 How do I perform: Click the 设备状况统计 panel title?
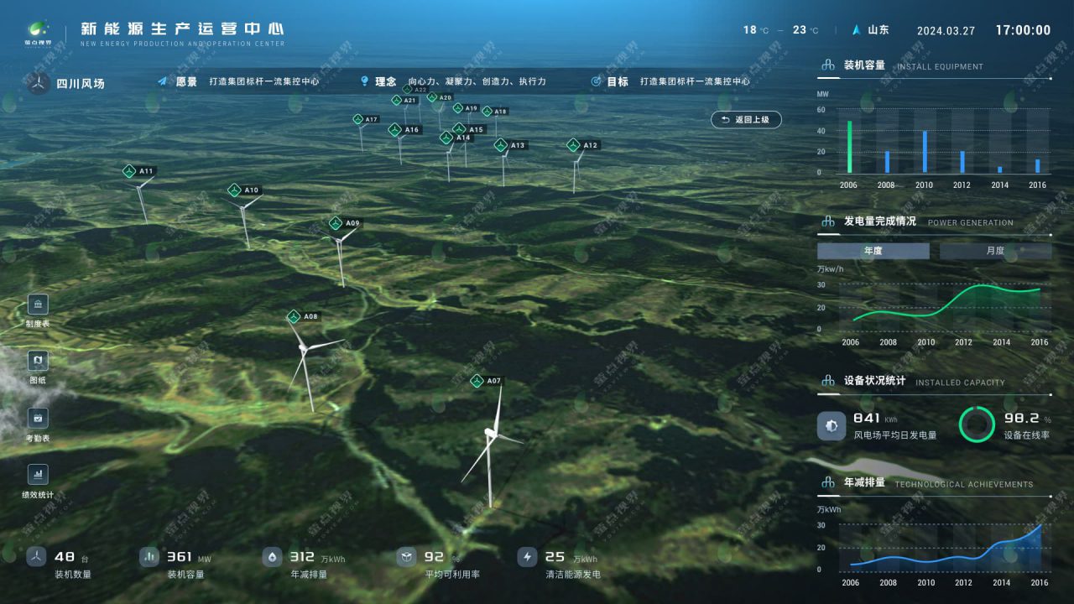click(874, 381)
